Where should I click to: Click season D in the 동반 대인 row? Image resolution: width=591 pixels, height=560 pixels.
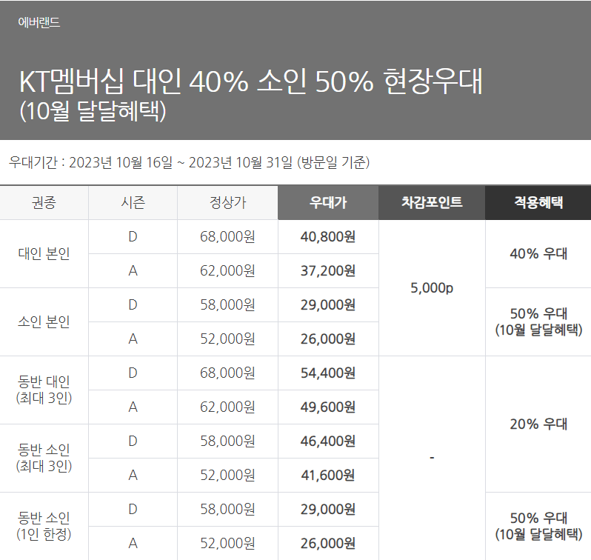tap(133, 373)
